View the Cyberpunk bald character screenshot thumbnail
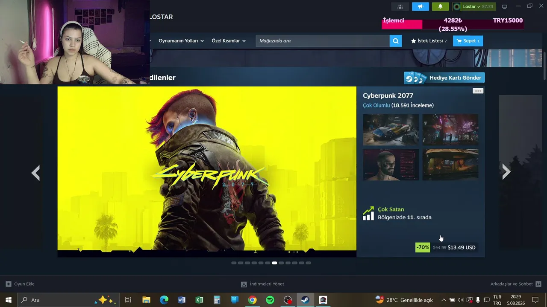The width and height of the screenshot is (547, 307). (x=391, y=165)
